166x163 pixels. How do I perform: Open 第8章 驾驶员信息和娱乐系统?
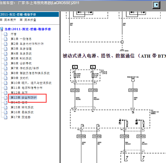30,73
